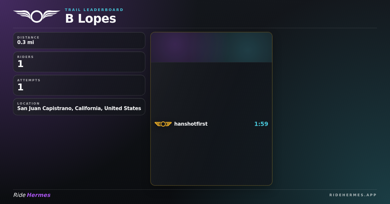Screen dimensions: 390x204
Task: Click the LOCATION label text
Action: [x=28, y=104]
